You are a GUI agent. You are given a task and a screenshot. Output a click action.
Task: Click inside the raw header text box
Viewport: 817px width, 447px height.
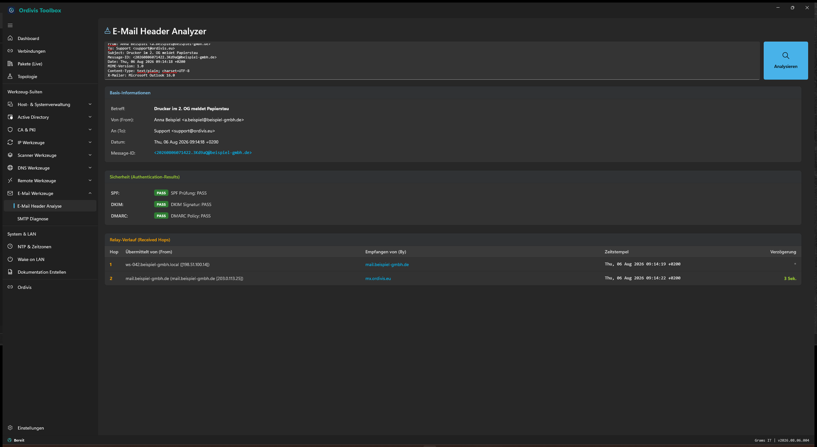click(x=432, y=60)
